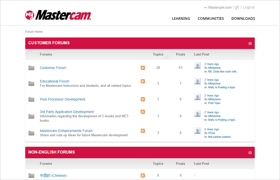Click Topics header in Customer Forums table
The image size is (280, 180).
point(158,54)
